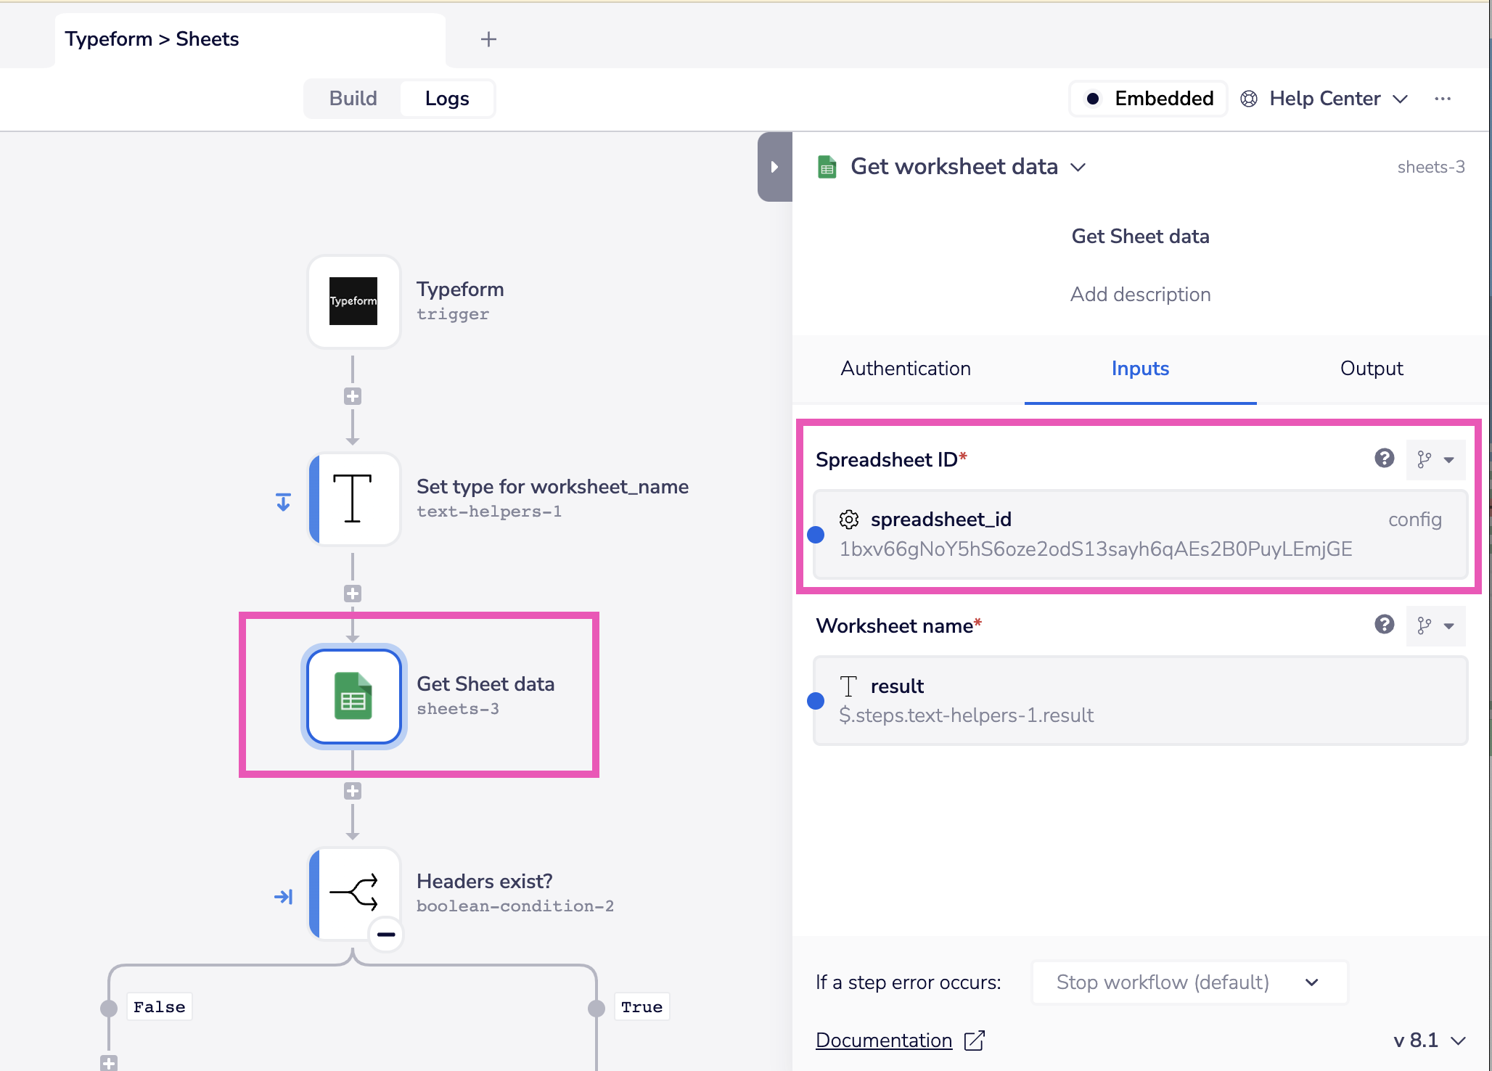Collapse the properties panel with arrow handle
Image resolution: width=1492 pixels, height=1071 pixels.
point(774,167)
